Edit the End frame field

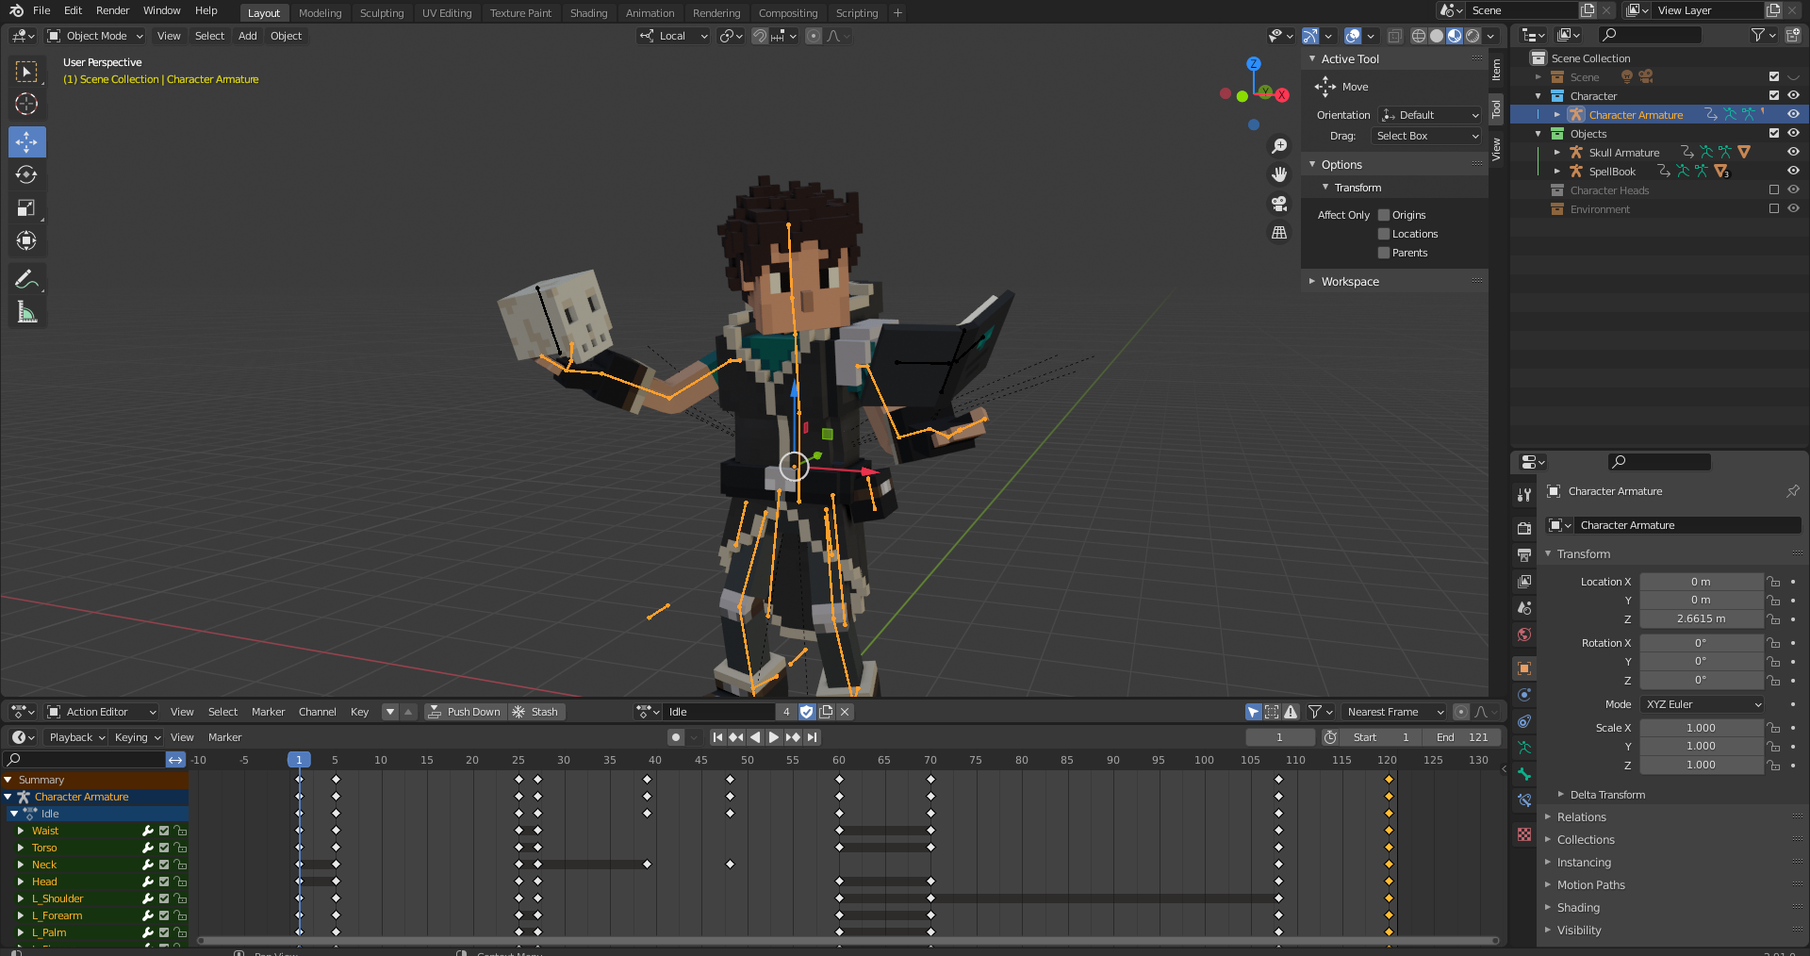click(x=1461, y=737)
